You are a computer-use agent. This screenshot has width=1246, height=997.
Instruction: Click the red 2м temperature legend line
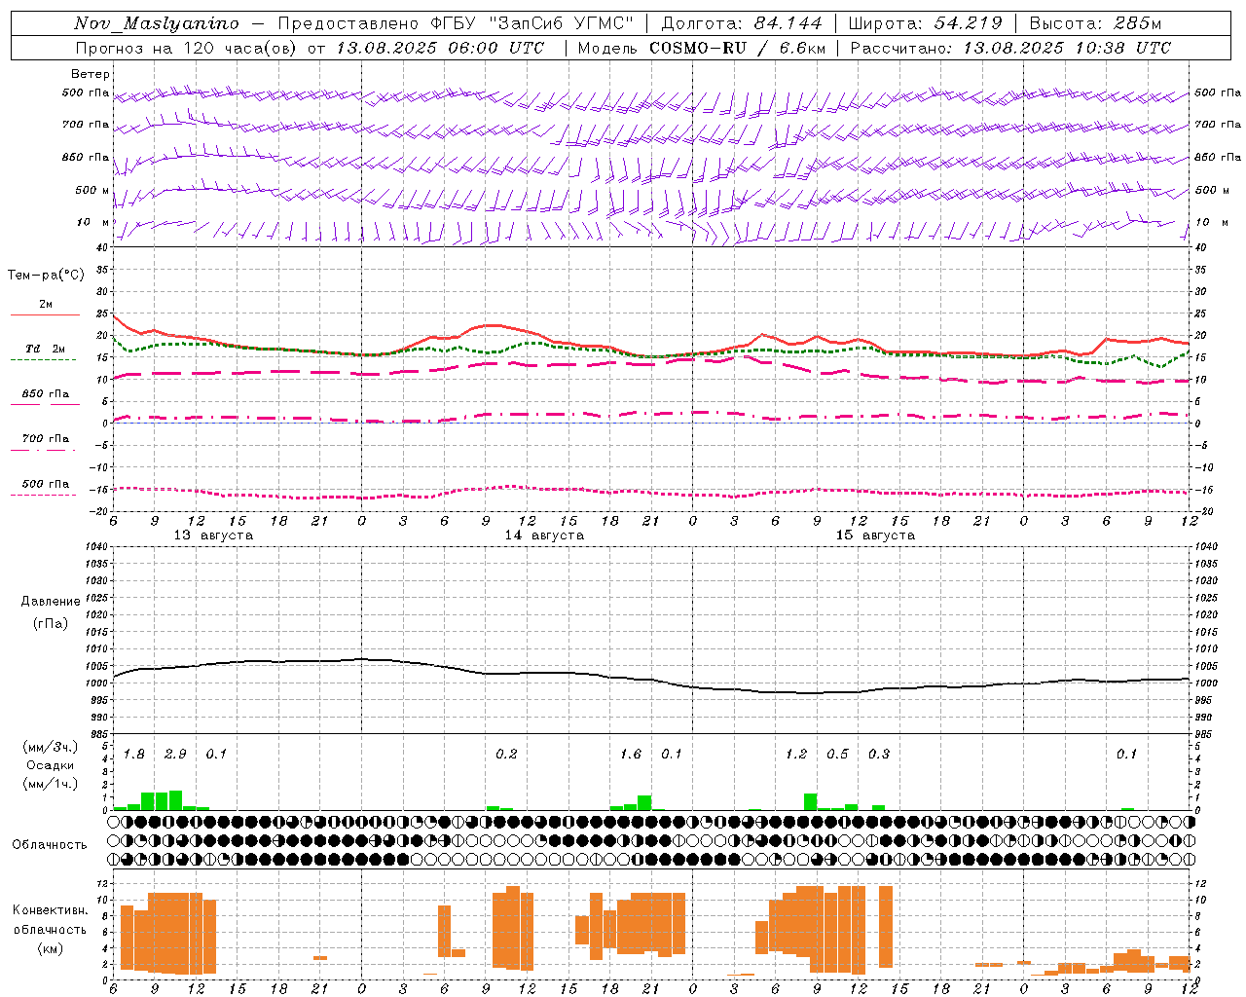(45, 315)
